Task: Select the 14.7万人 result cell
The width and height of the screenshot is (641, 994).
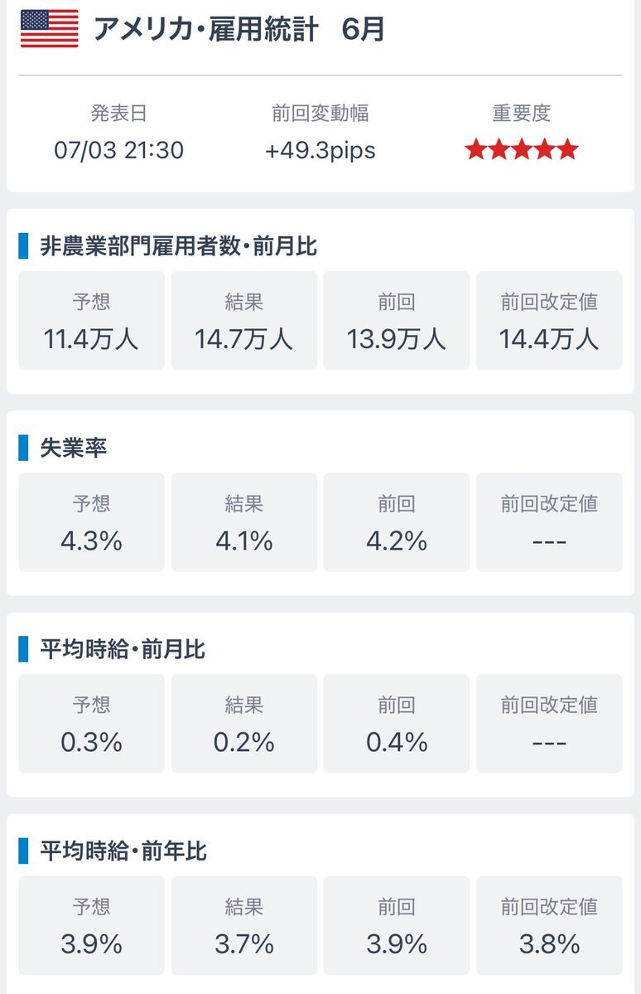Action: 243,320
